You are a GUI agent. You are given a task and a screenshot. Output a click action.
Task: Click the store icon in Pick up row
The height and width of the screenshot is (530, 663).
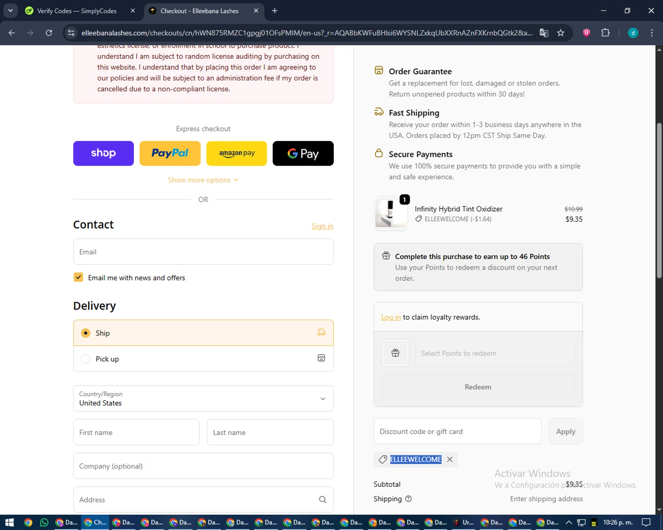[x=321, y=358]
